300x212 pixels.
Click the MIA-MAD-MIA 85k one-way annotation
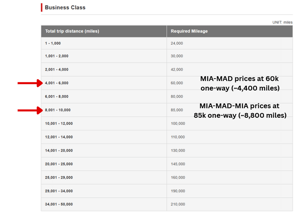coord(240,111)
